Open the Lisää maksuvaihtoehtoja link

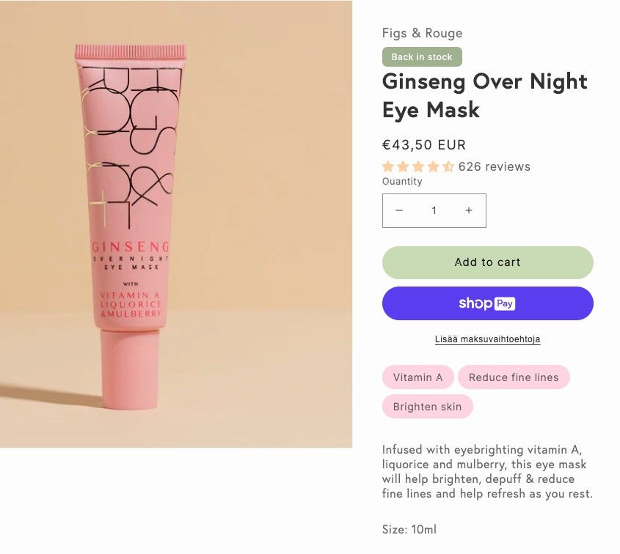[x=487, y=339]
